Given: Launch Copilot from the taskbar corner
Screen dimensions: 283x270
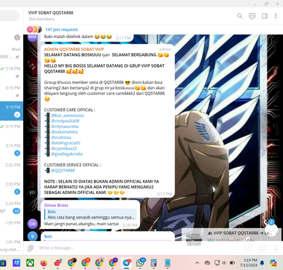Looking at the screenshot, I should tap(273, 263).
